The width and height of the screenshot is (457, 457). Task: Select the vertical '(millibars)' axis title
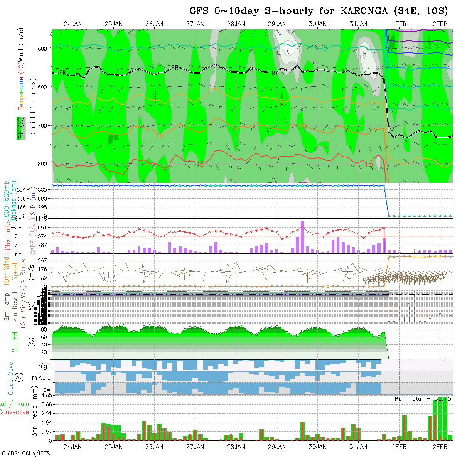34,106
